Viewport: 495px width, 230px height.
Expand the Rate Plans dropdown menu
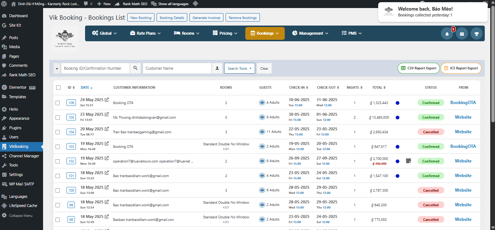(145, 33)
